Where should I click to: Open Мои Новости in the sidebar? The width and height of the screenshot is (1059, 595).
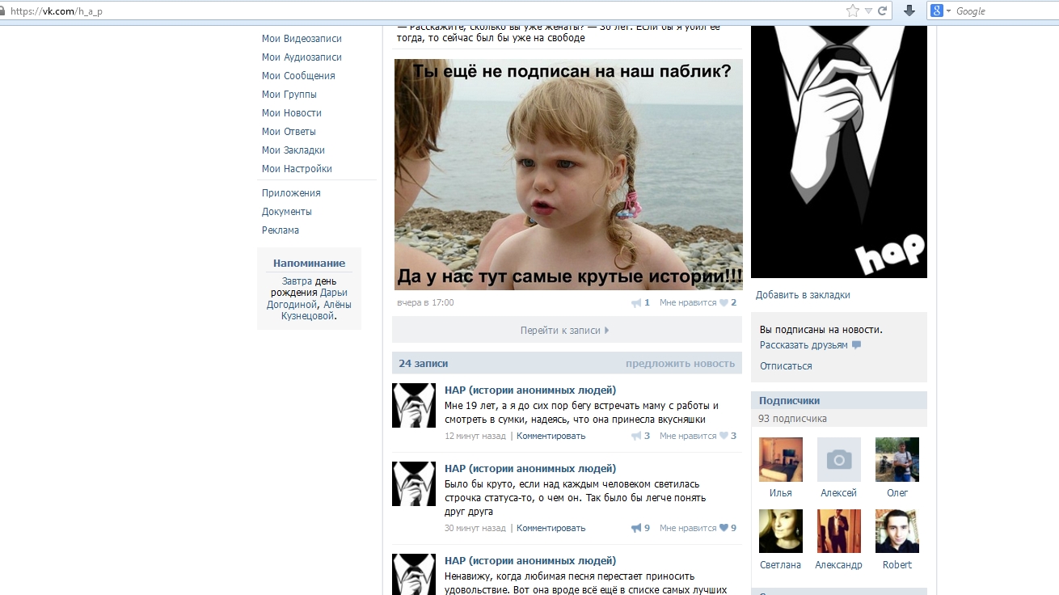pyautogui.click(x=292, y=113)
